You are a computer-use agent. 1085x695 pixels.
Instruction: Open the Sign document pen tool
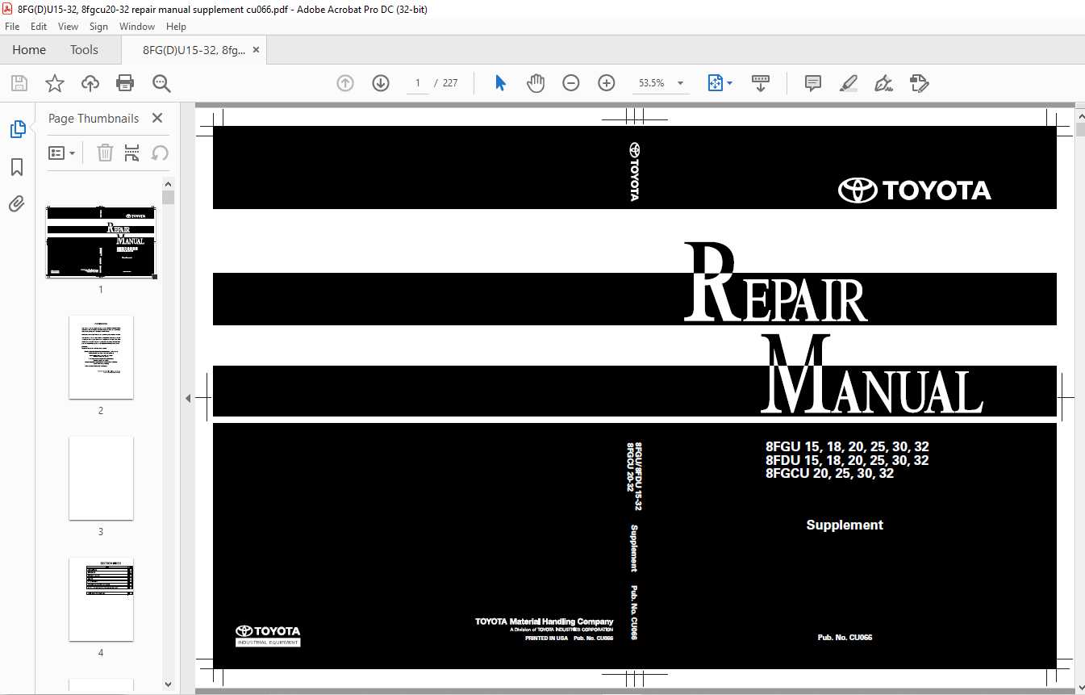click(884, 83)
